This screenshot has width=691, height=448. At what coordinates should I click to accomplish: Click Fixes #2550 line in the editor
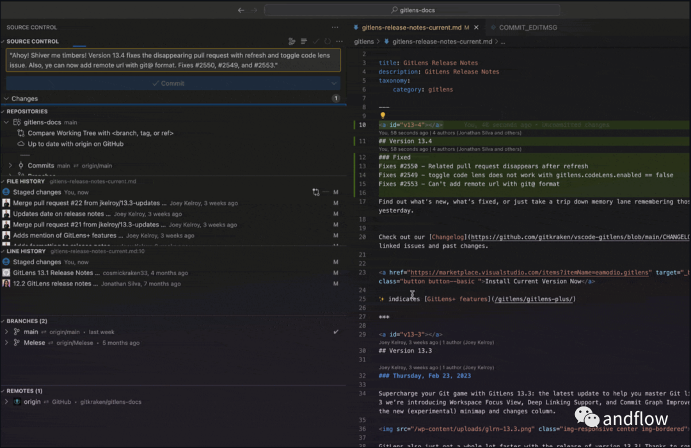tap(483, 166)
